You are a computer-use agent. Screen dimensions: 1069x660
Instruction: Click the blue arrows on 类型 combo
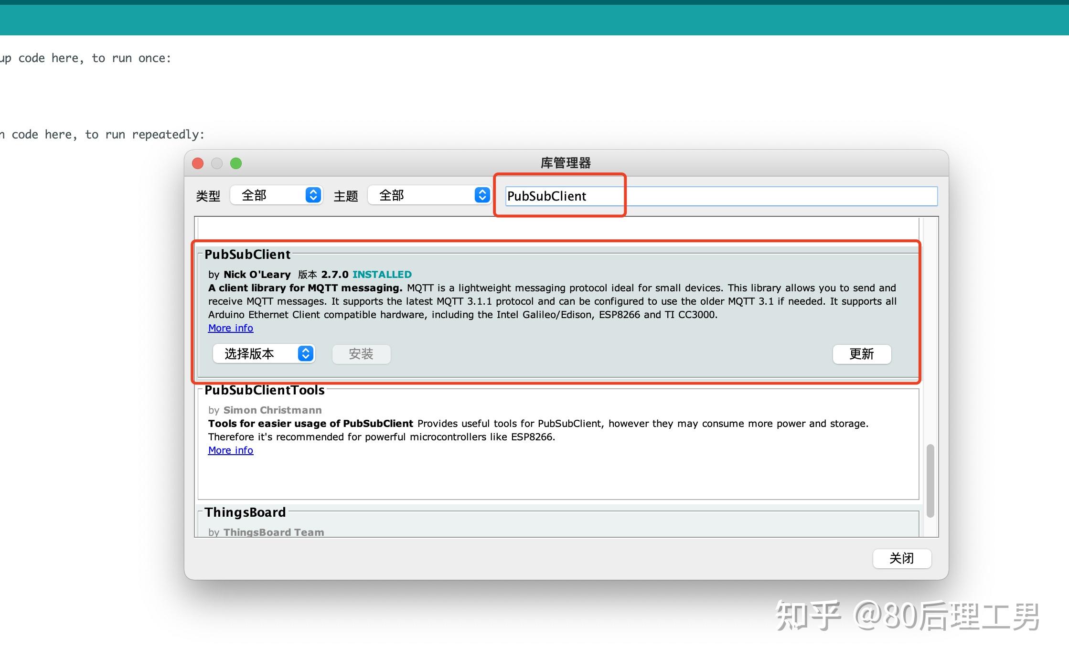click(313, 195)
